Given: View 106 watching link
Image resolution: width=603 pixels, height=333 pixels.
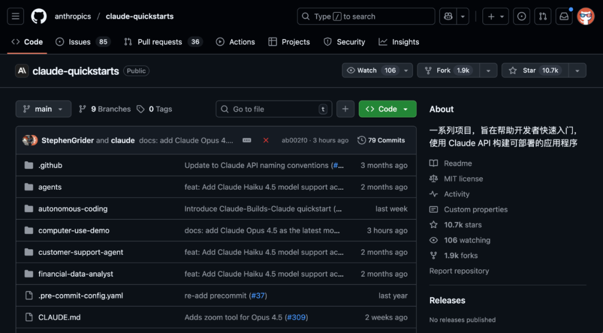Looking at the screenshot, I should pyautogui.click(x=460, y=240).
